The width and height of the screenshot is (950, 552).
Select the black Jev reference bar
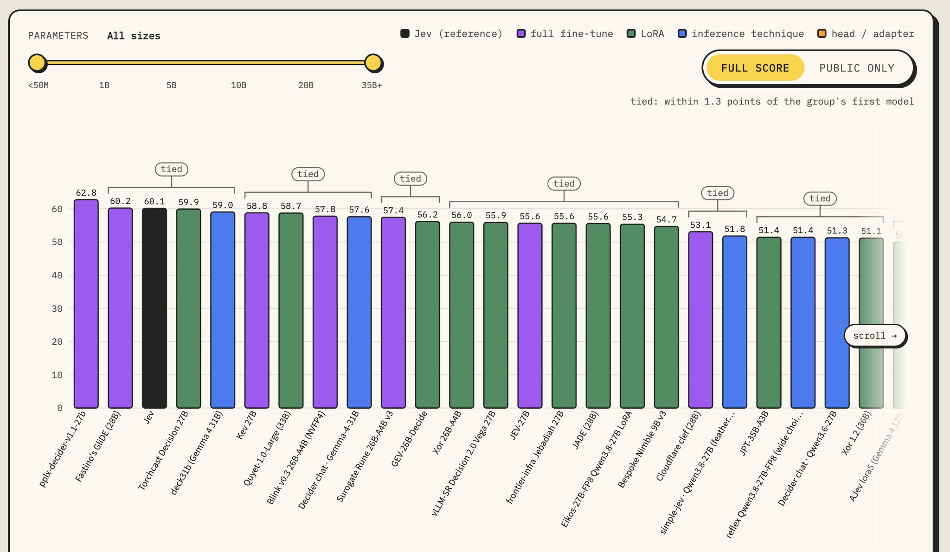click(154, 308)
